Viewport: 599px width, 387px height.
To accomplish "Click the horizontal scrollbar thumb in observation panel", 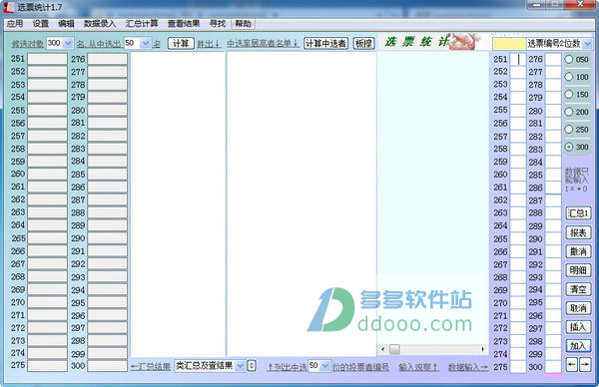I will [394, 349].
